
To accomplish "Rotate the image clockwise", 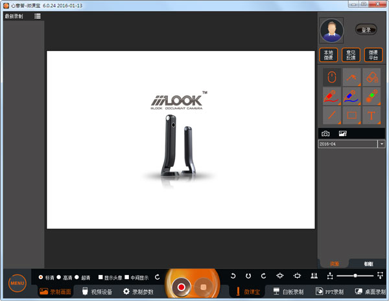I will [263, 276].
